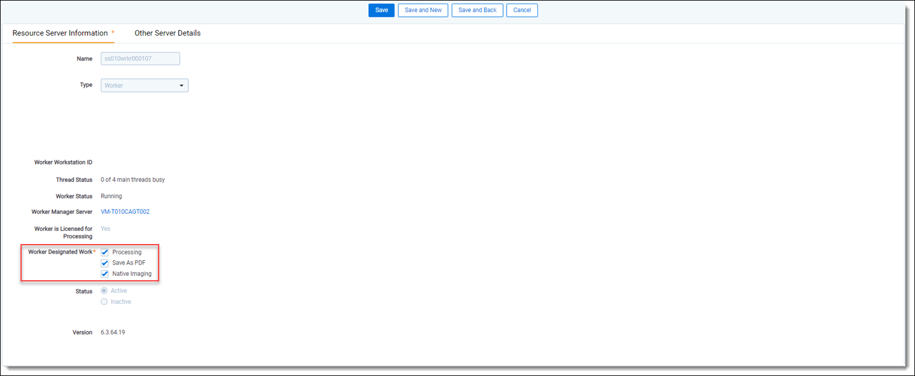The image size is (915, 376).
Task: Click the blue Save button
Action: click(x=381, y=10)
